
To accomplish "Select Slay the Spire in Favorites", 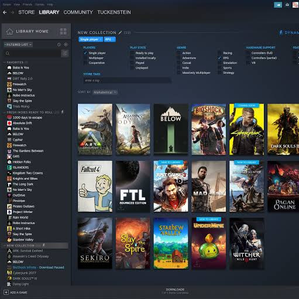I will click(x=22, y=101).
